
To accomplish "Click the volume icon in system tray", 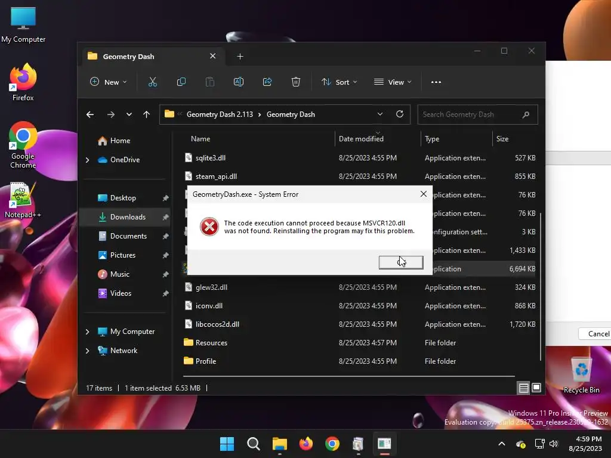I will 554,444.
